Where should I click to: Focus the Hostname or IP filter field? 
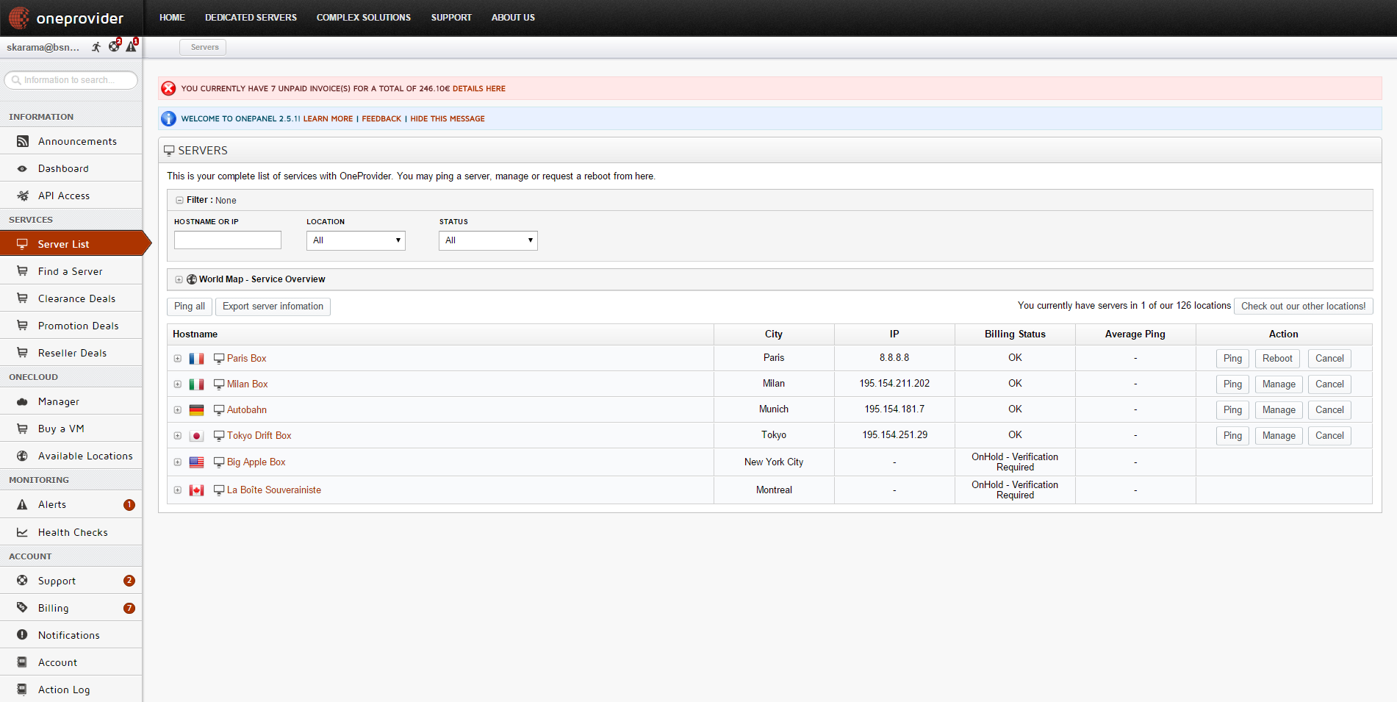point(228,240)
